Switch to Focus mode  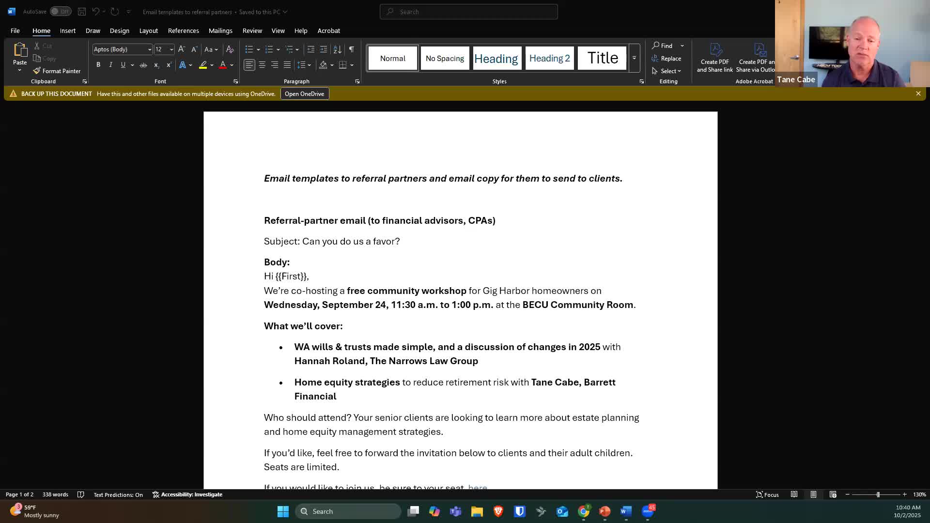[x=767, y=494]
